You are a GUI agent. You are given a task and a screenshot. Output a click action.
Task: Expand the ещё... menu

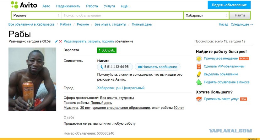tap(126, 6)
